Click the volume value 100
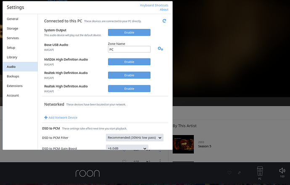This screenshot has width=290, height=185. pos(282,176)
